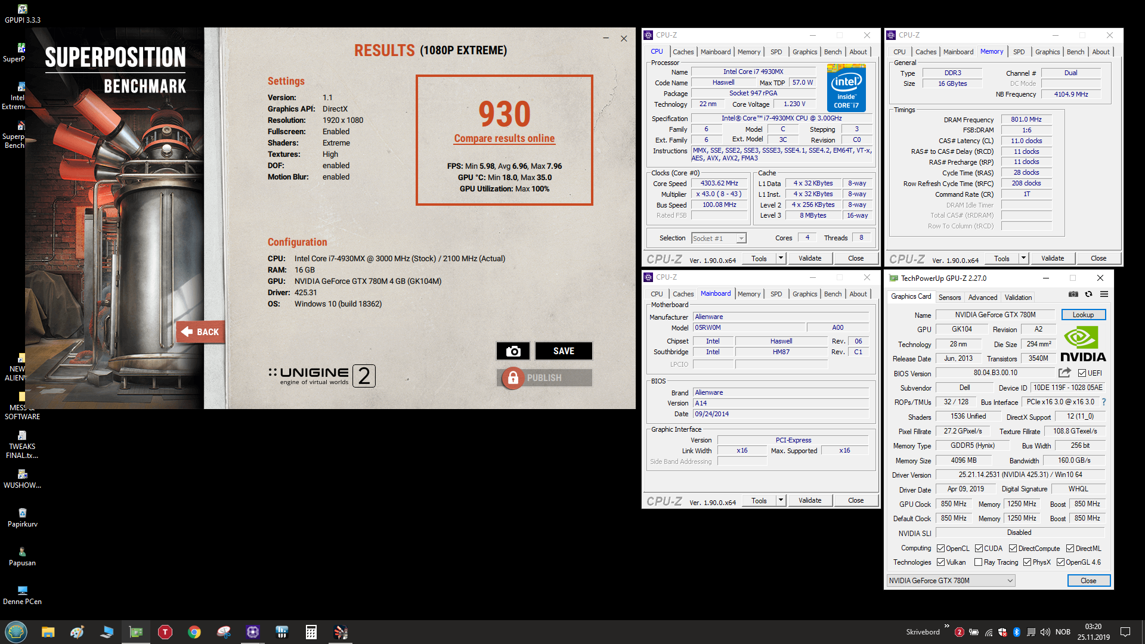
Task: Toggle DirectCompute checkbox
Action: coord(1013,549)
